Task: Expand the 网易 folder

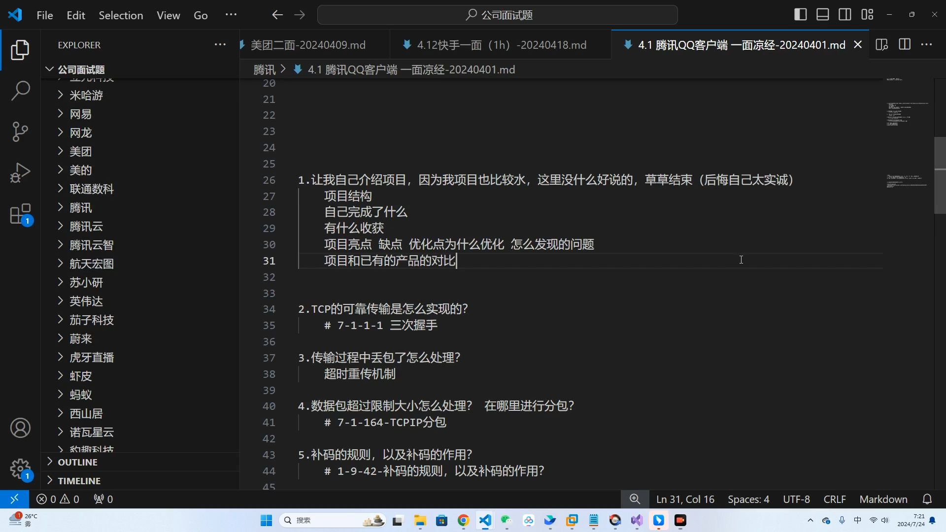Action: (x=140, y=114)
